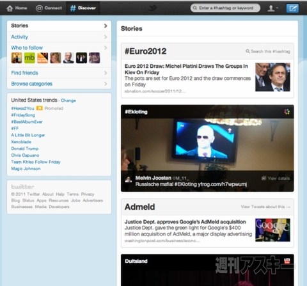
Task: Click the fifth suggested avatar, man in suit
Action: click(68, 58)
